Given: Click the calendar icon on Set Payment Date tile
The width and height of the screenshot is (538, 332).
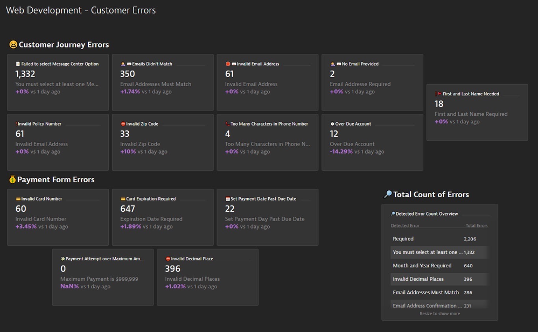Looking at the screenshot, I should pyautogui.click(x=228, y=199).
